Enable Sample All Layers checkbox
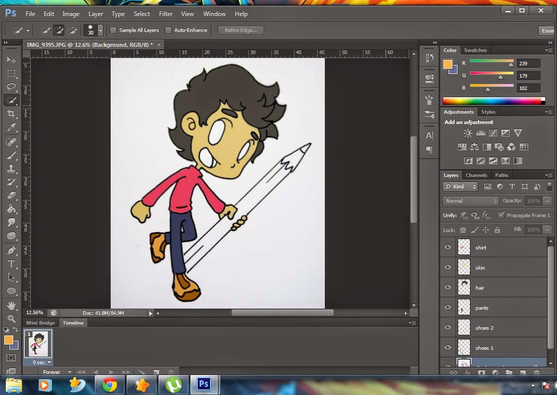The height and width of the screenshot is (395, 557). [x=113, y=30]
